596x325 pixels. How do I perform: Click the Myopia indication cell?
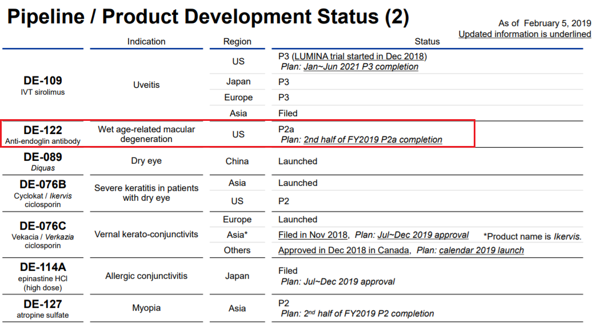pyautogui.click(x=146, y=308)
